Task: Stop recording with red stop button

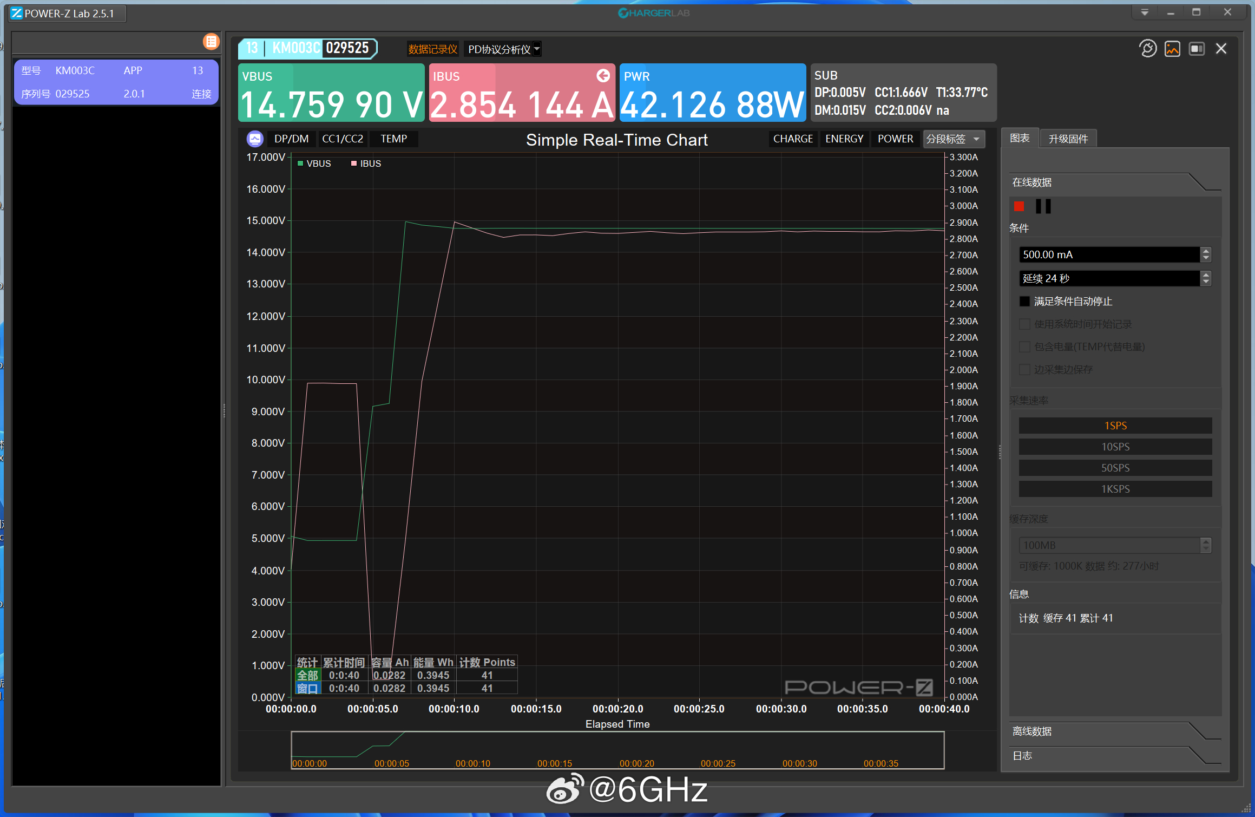Action: click(x=1019, y=206)
